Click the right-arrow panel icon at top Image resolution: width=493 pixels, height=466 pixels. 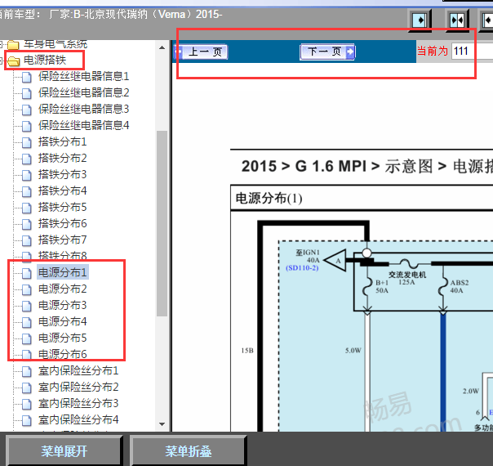pyautogui.click(x=420, y=20)
